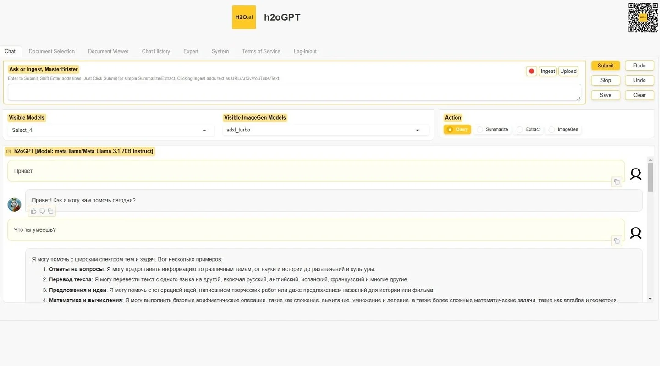Click the Upload button

click(x=568, y=71)
